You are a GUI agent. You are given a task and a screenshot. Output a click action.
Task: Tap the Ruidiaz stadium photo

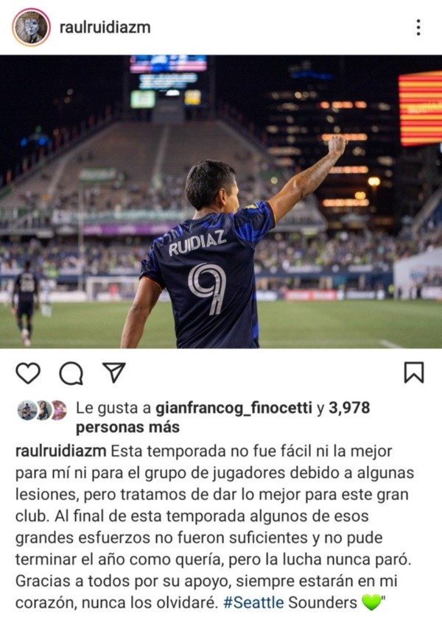(x=221, y=202)
